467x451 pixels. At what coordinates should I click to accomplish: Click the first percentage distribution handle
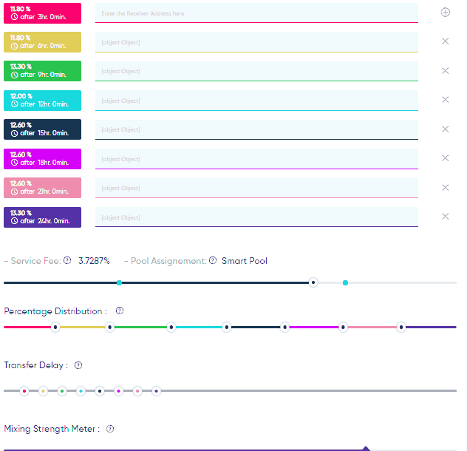pyautogui.click(x=55, y=327)
